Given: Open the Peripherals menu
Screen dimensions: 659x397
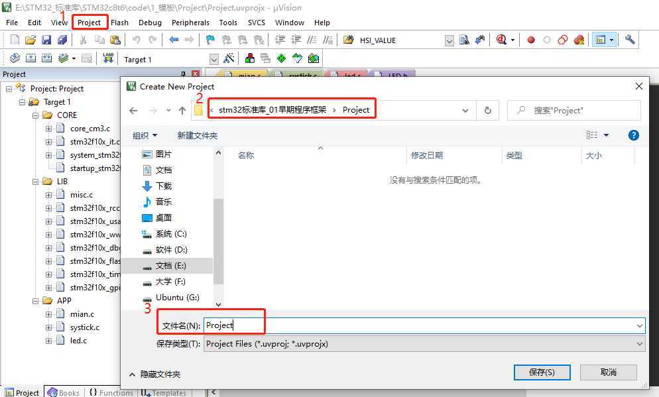Looking at the screenshot, I should [190, 23].
